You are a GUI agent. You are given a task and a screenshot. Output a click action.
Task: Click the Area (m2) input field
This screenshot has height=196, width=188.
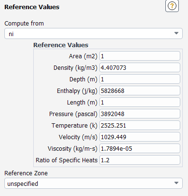tap(140, 56)
